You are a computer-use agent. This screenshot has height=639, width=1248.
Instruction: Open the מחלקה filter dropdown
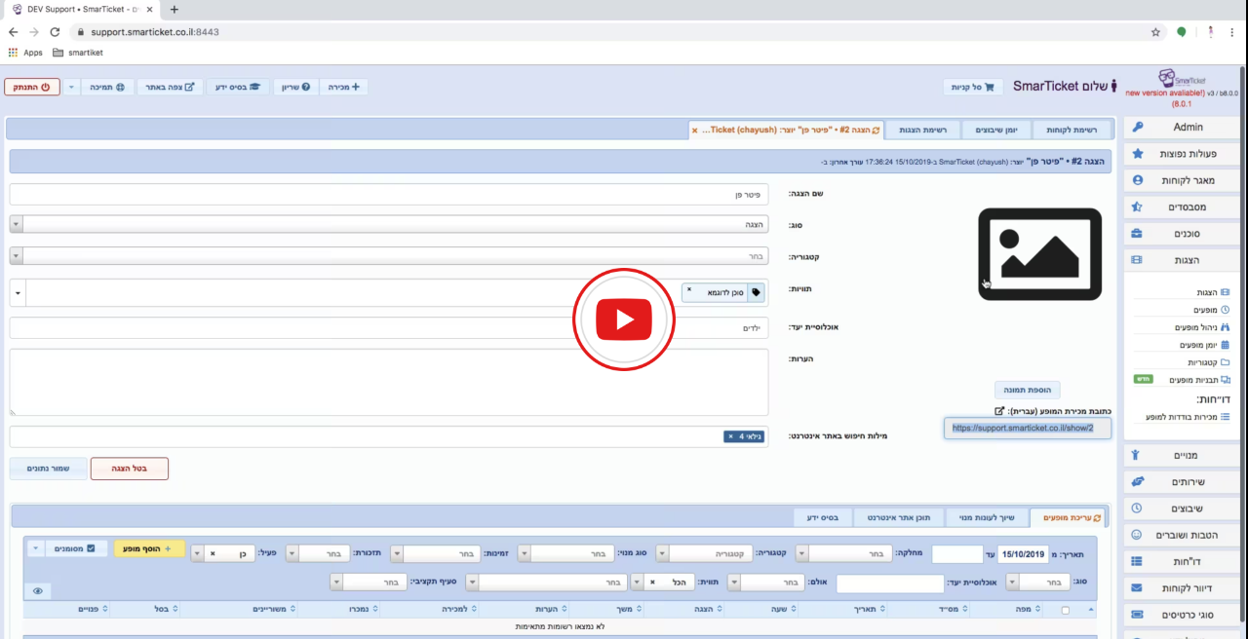(x=844, y=553)
